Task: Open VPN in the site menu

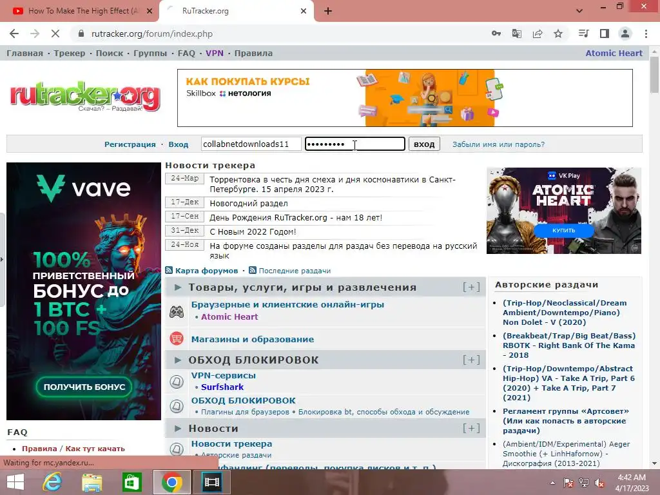Action: (215, 53)
